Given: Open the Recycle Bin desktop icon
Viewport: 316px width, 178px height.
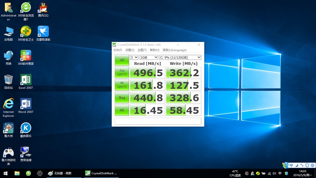Looking at the screenshot, I should coord(8,80).
